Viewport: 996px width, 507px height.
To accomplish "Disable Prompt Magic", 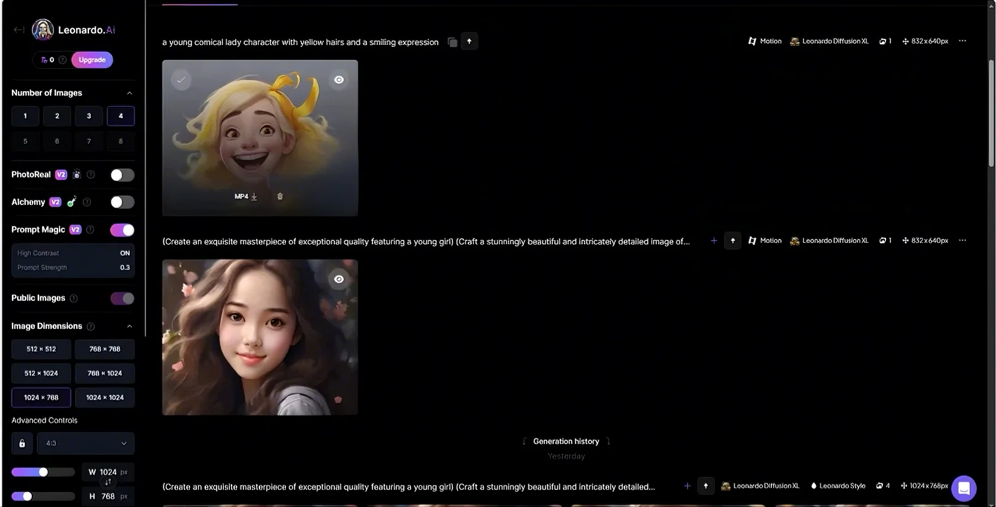I will 122,229.
